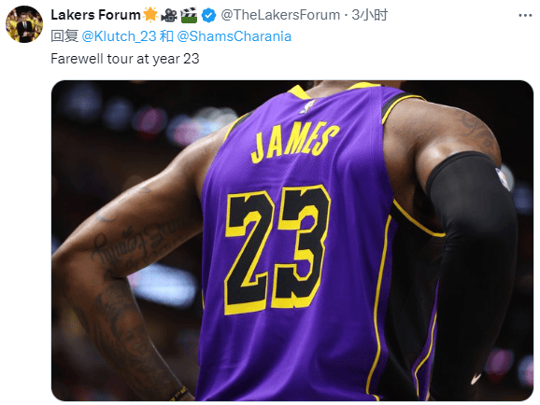This screenshot has width=540, height=405.
Task: Click the sun emoji beside Lakers Forum
Action: pyautogui.click(x=150, y=15)
